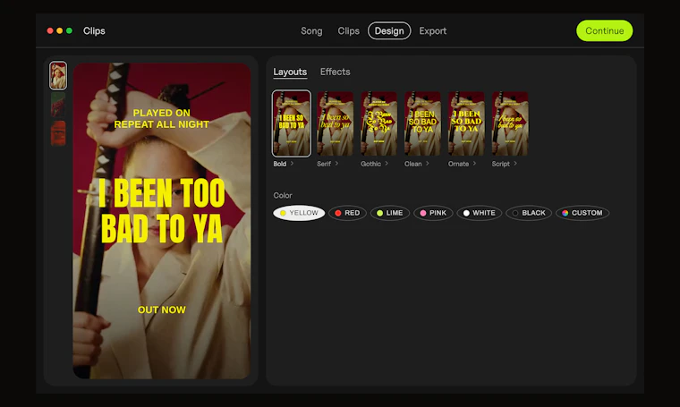Screen dimensions: 680x407
Task: Expand the Clean layout chevron
Action: click(427, 164)
